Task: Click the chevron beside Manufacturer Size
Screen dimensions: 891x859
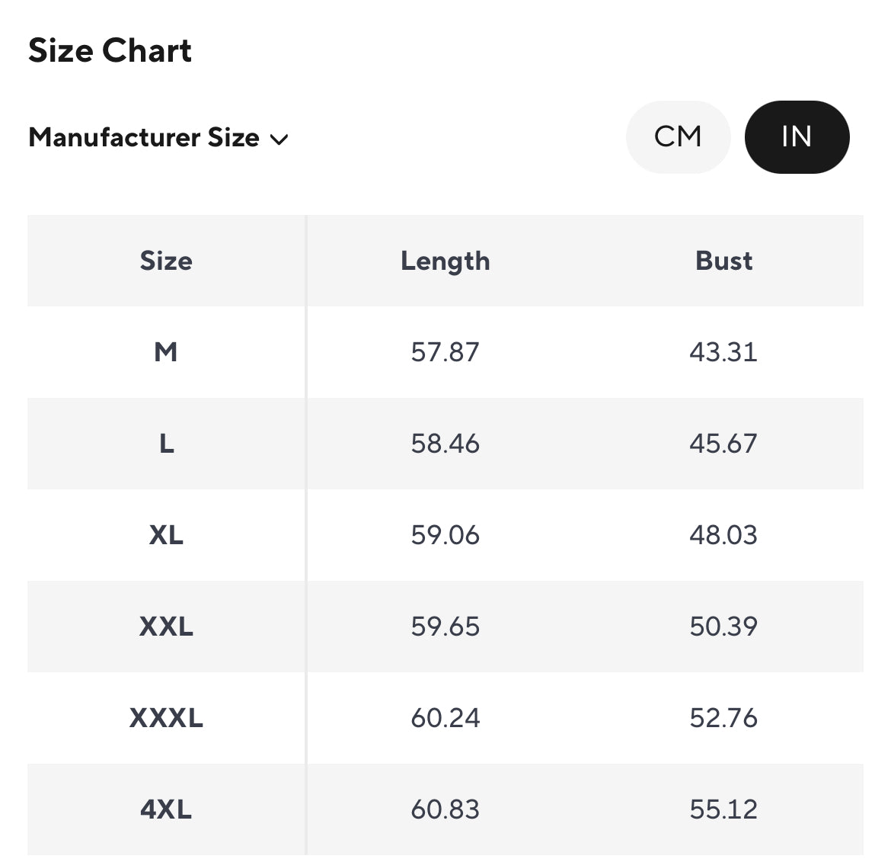Action: coord(279,139)
